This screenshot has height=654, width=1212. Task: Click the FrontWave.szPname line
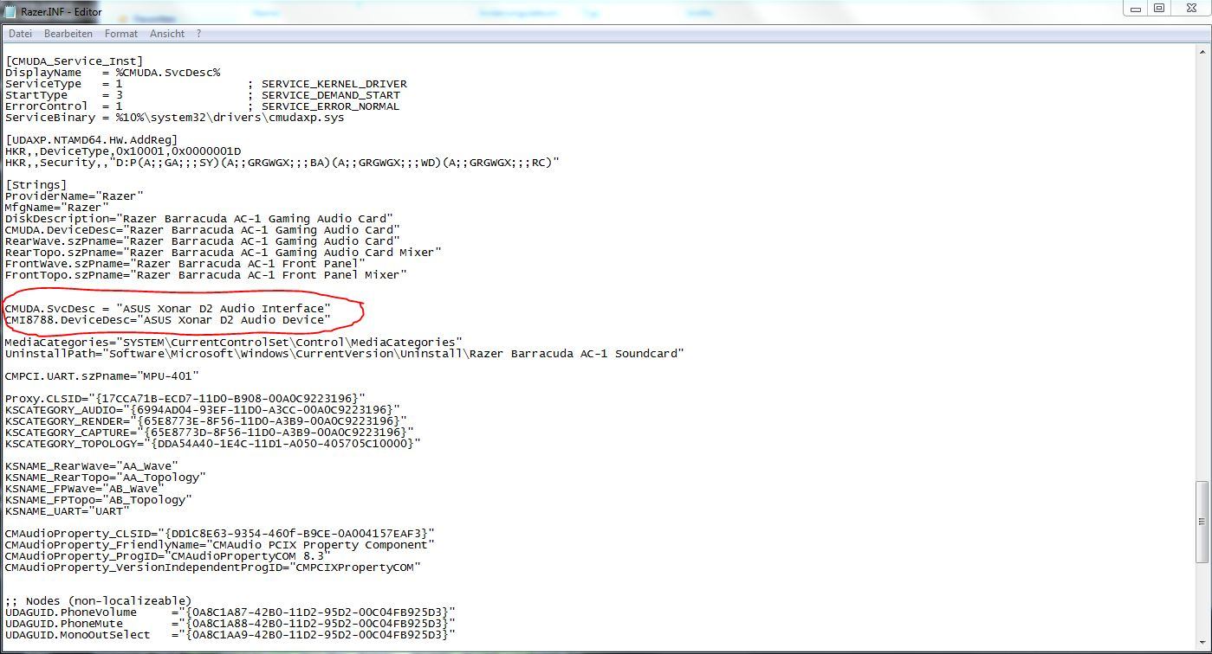(185, 264)
